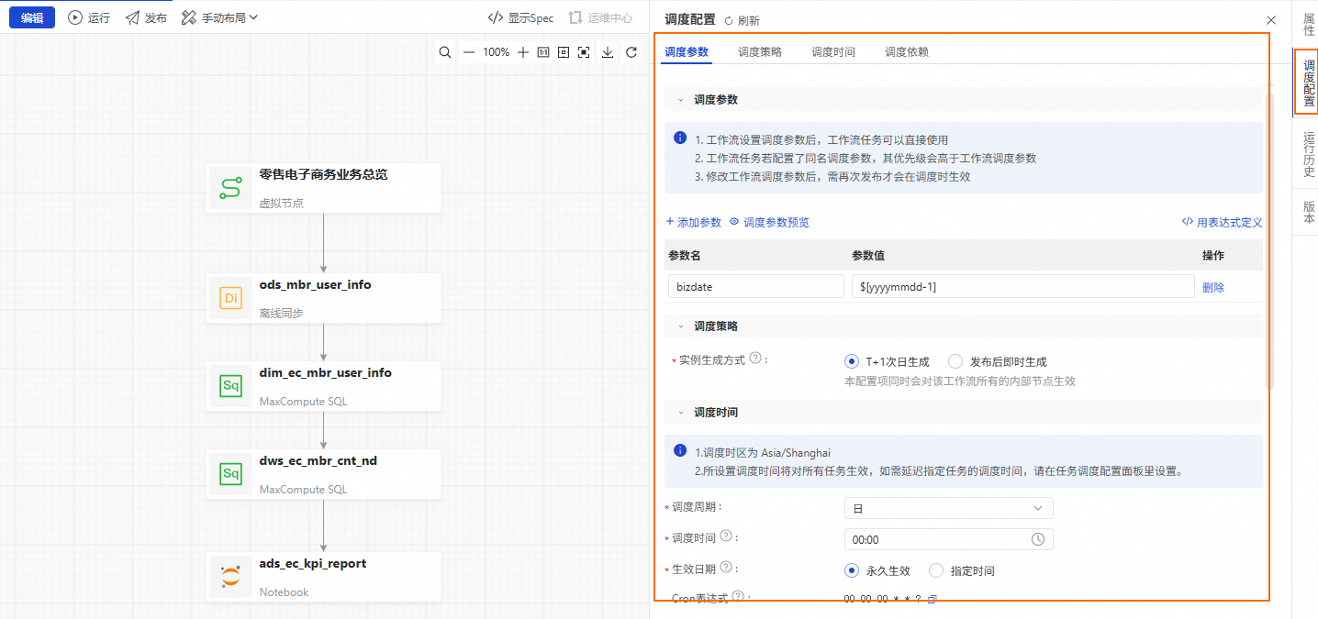Image resolution: width=1318 pixels, height=619 pixels.
Task: Choose 指定时间 for the effective date
Action: (936, 570)
